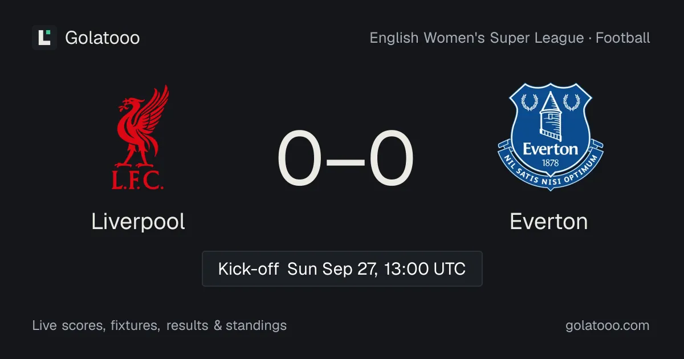Visit golatooo.com link in footer
The height and width of the screenshot is (359, 684).
608,326
